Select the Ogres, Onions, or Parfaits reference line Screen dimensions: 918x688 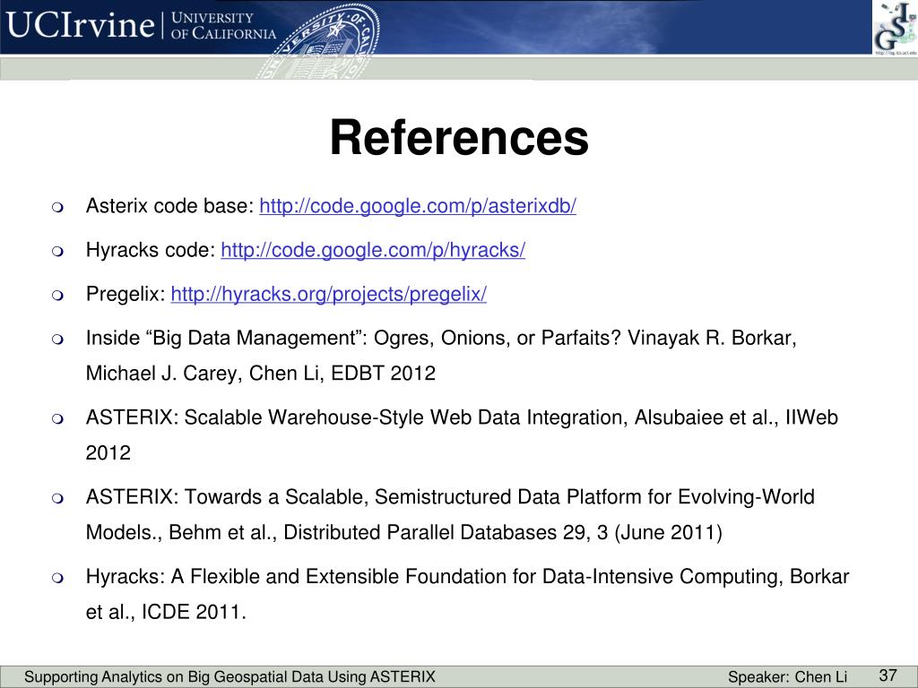tap(441, 338)
